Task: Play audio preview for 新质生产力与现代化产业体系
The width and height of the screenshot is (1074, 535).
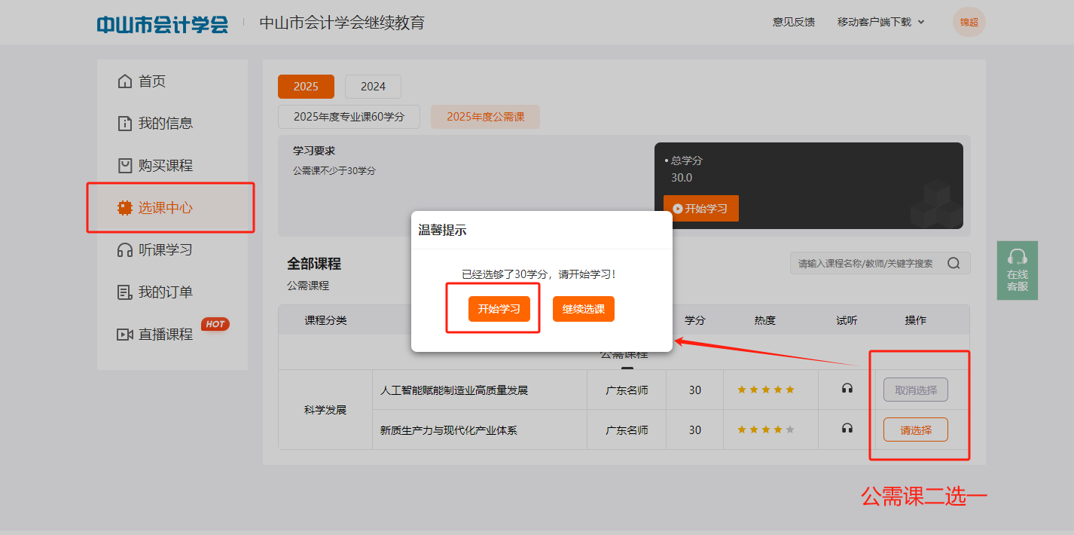Action: point(847,429)
